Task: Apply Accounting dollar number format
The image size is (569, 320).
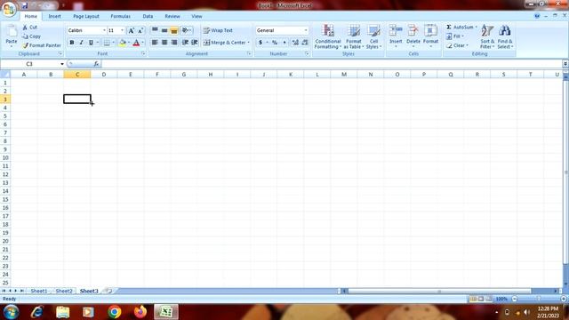Action: click(260, 43)
